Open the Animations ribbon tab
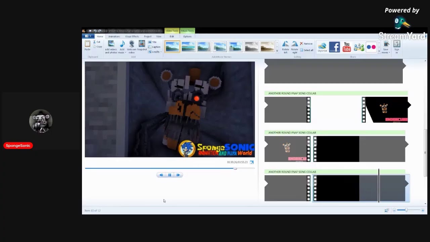The height and width of the screenshot is (242, 430). pyautogui.click(x=114, y=36)
